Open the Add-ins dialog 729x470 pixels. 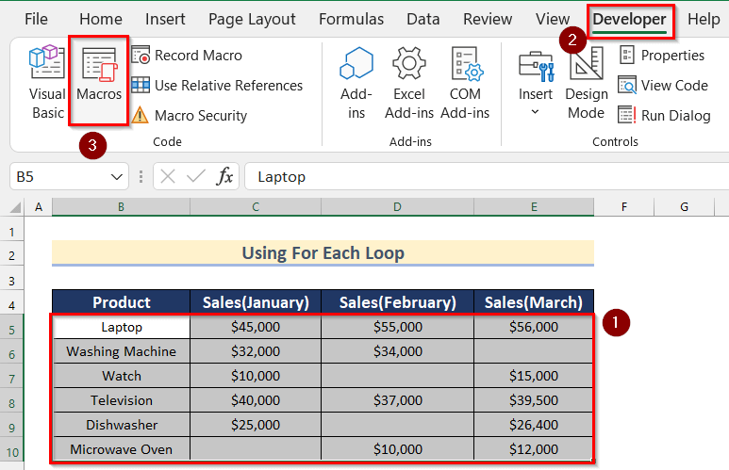coord(356,83)
